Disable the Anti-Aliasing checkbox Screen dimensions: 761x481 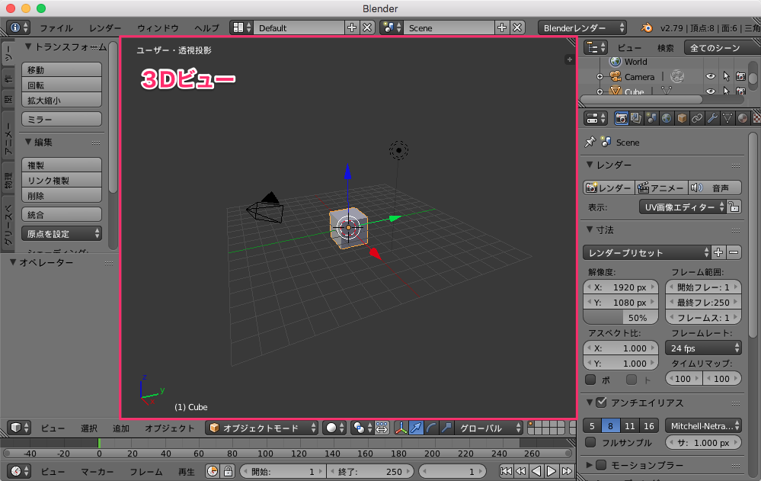tap(601, 402)
